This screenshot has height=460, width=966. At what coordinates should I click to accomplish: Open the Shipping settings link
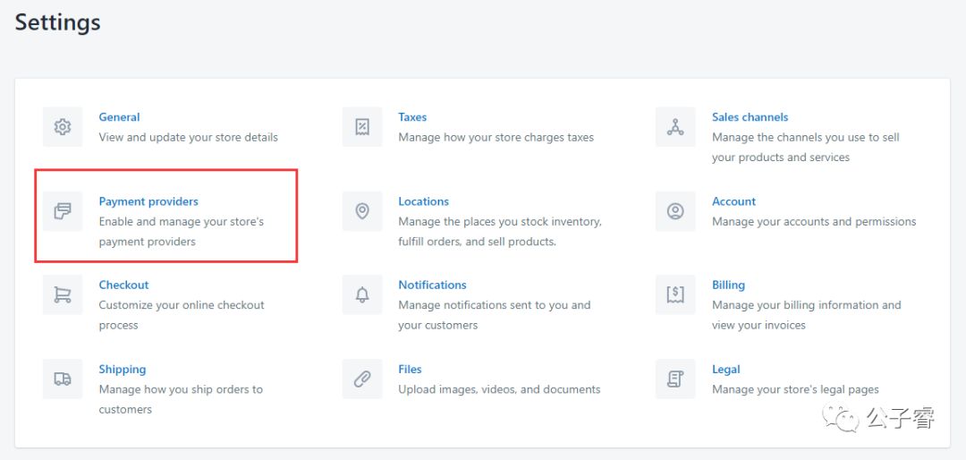pyautogui.click(x=123, y=370)
